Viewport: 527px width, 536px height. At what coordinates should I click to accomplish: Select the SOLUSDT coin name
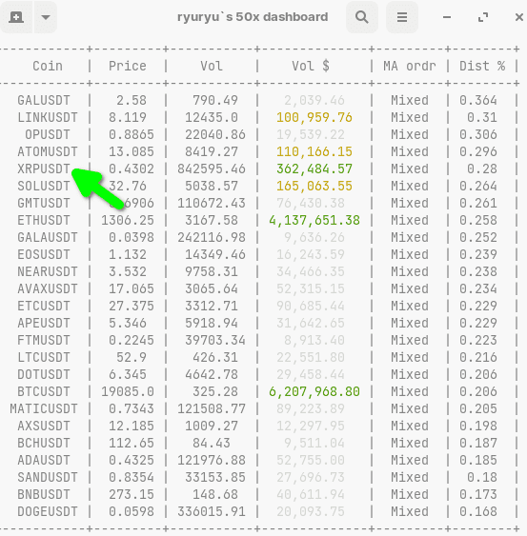tap(44, 186)
